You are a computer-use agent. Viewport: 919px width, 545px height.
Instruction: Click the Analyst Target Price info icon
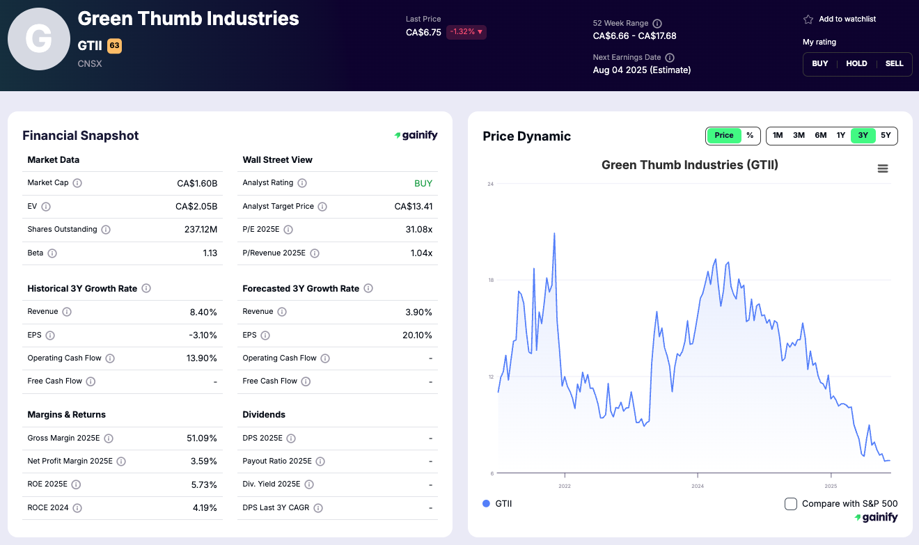[322, 207]
